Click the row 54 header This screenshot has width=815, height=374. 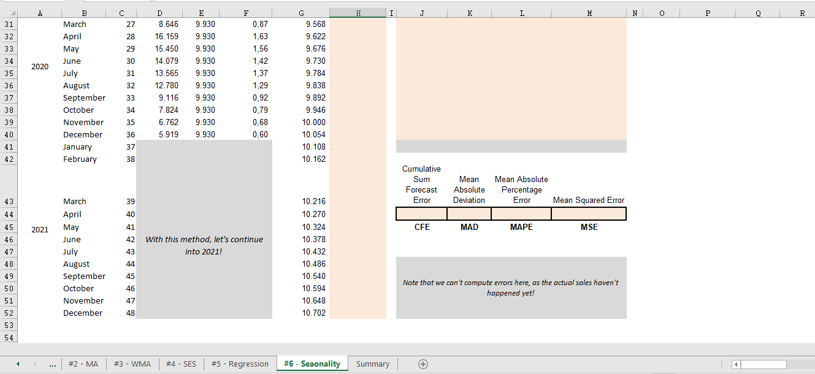[9, 337]
